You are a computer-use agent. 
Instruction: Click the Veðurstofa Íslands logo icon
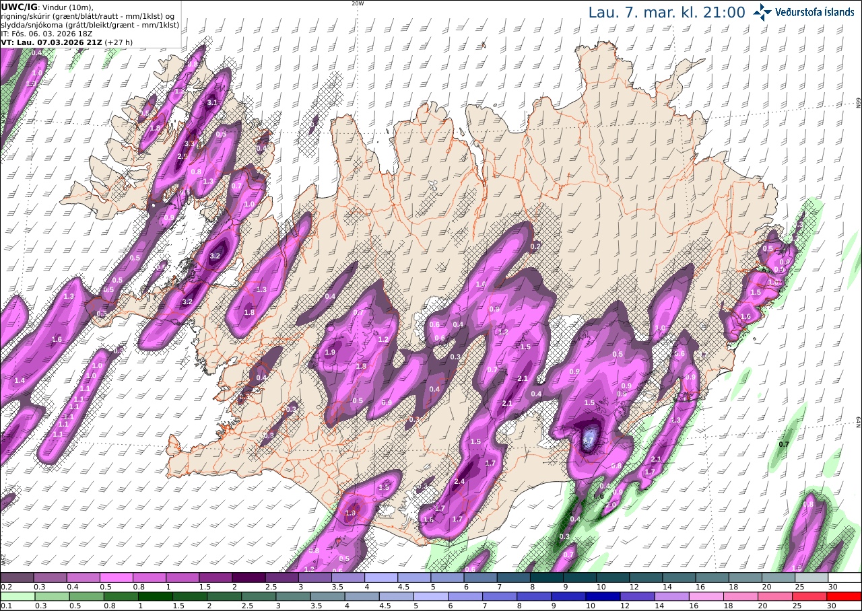762,11
